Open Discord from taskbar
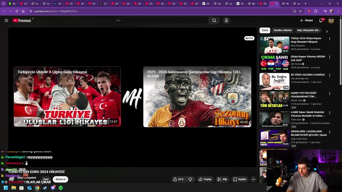This screenshot has height=192, width=342. 53,188
